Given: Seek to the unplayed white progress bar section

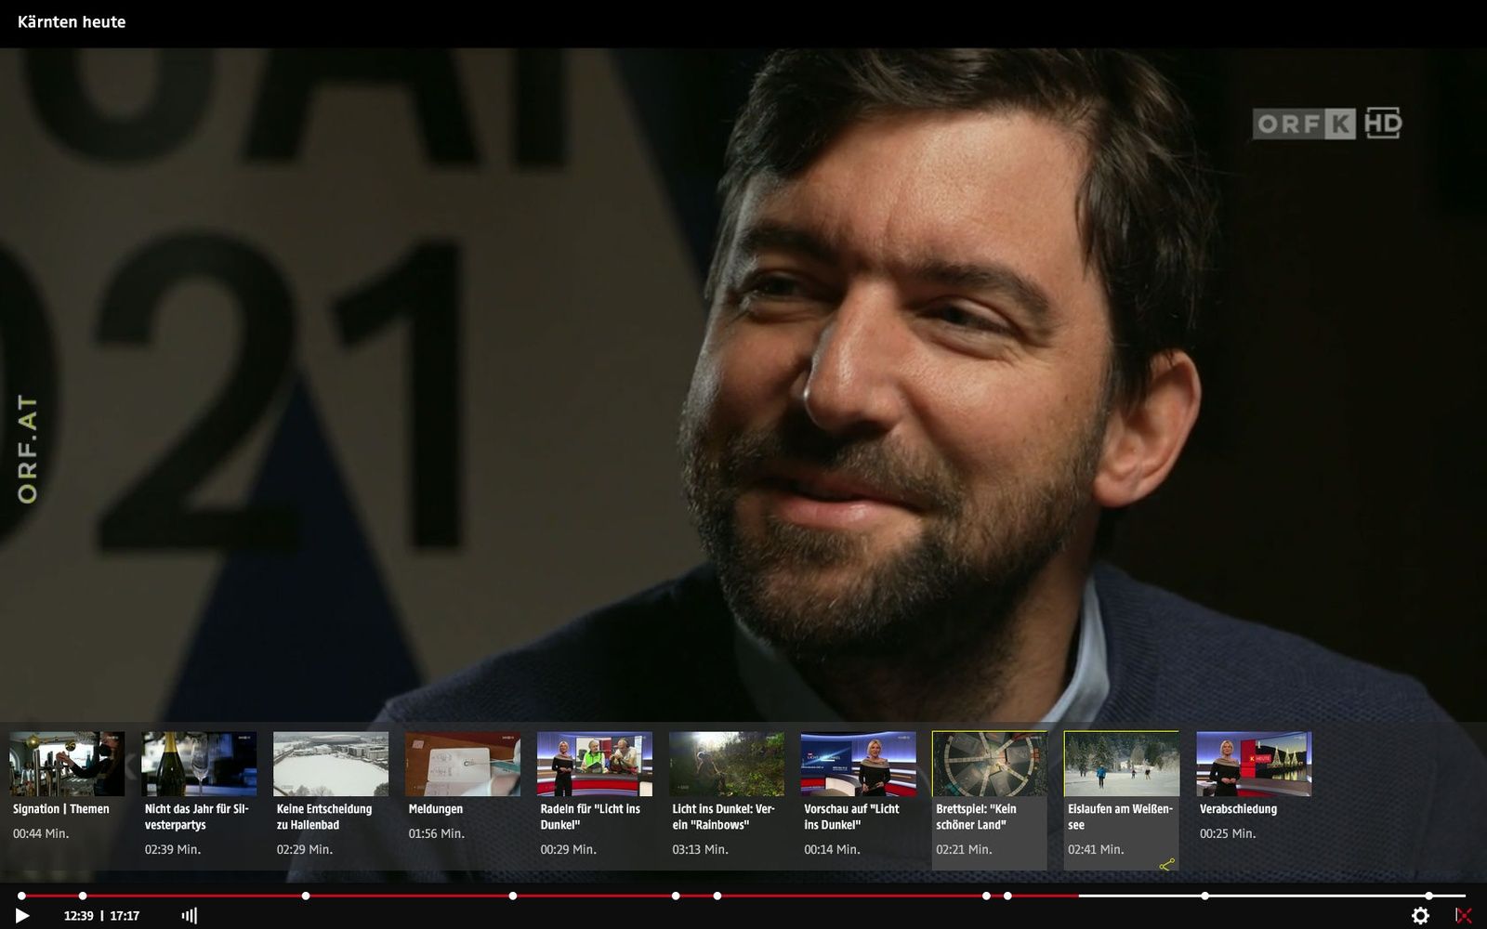Looking at the screenshot, I should [x=1301, y=896].
